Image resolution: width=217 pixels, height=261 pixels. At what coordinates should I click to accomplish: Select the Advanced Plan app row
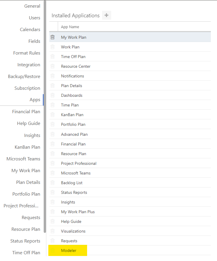coord(130,134)
